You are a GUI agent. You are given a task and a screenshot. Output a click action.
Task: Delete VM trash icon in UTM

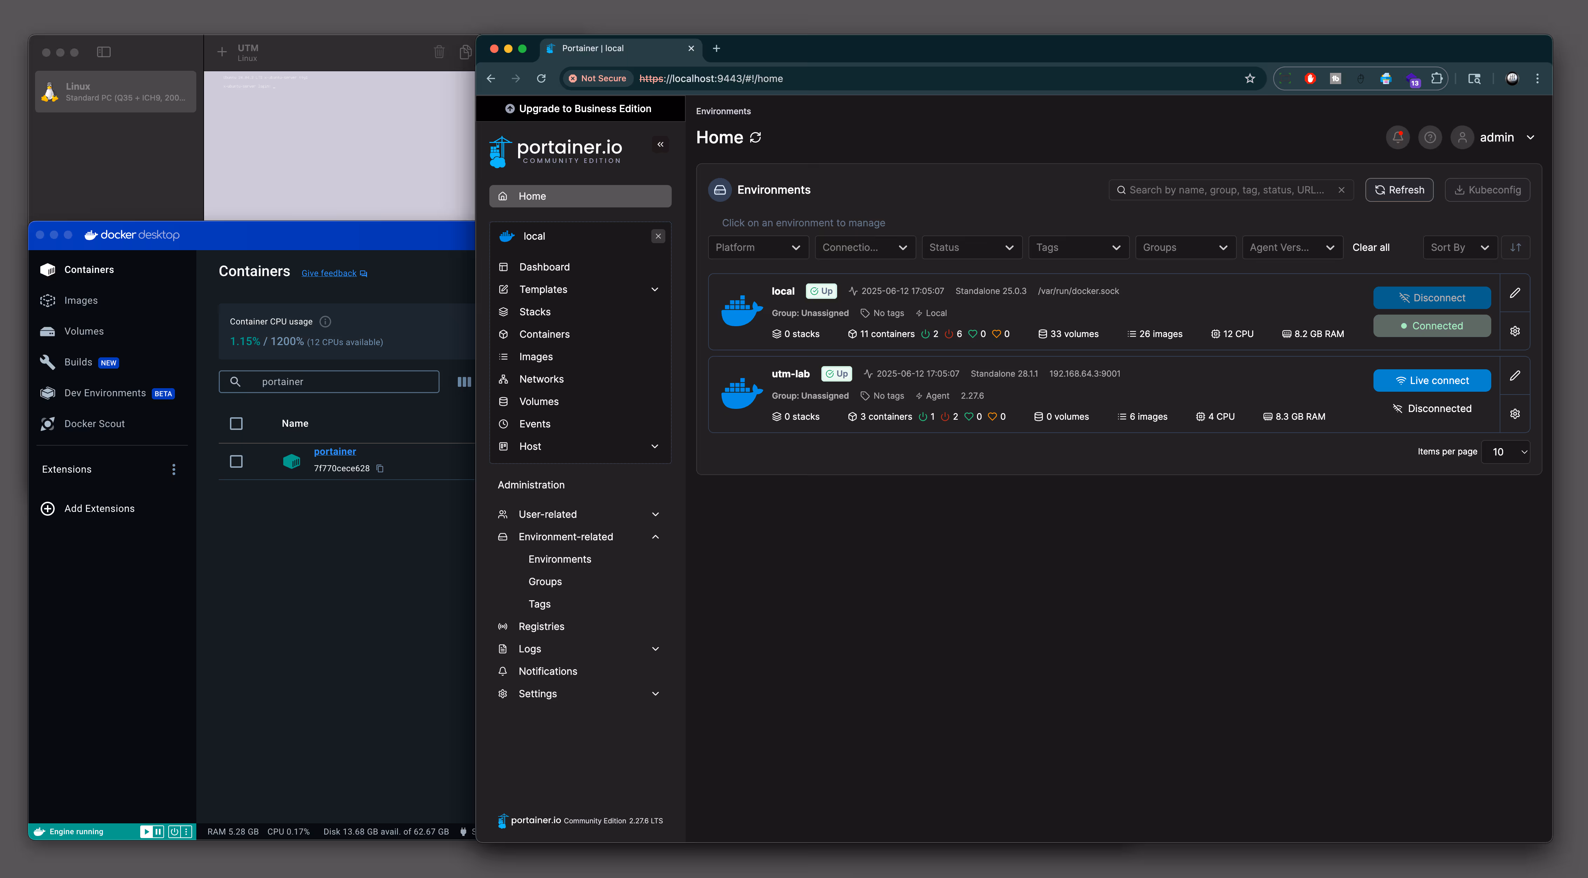coord(439,52)
